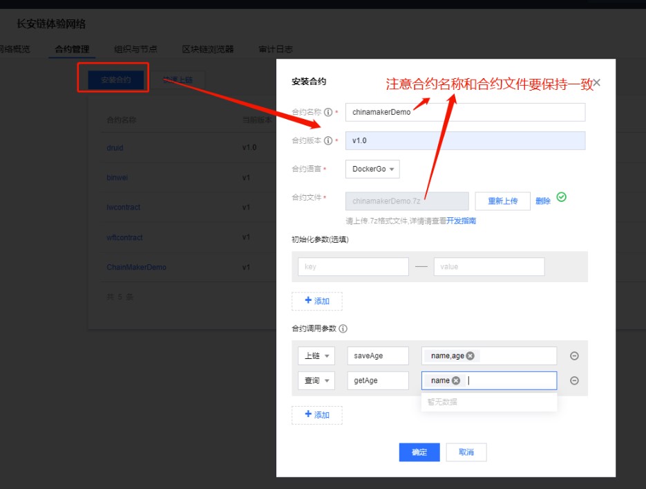Screen dimensions: 646x489
Task: Open the wftcontract contract in the list
Action: pos(124,237)
